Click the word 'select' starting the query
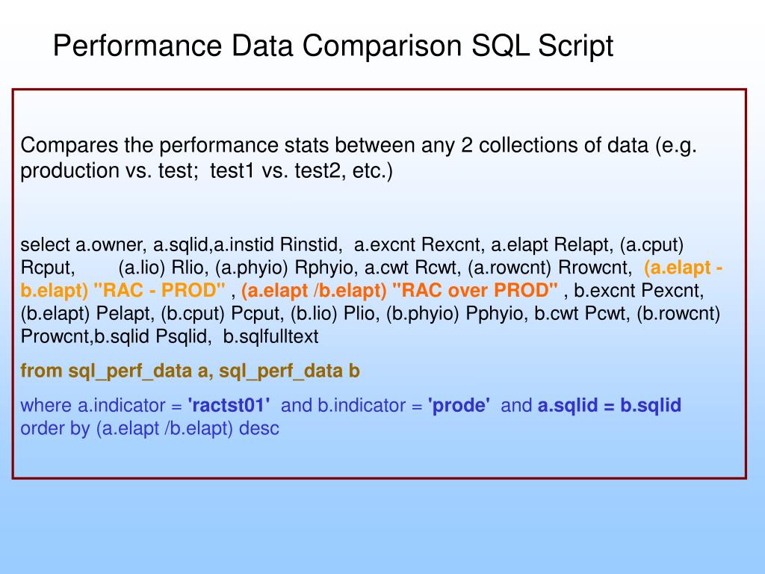This screenshot has height=574, width=765. pos(47,244)
